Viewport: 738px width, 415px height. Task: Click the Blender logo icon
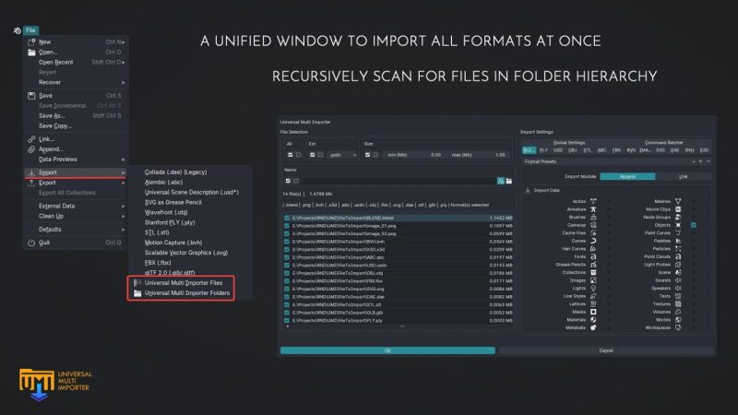(x=17, y=30)
